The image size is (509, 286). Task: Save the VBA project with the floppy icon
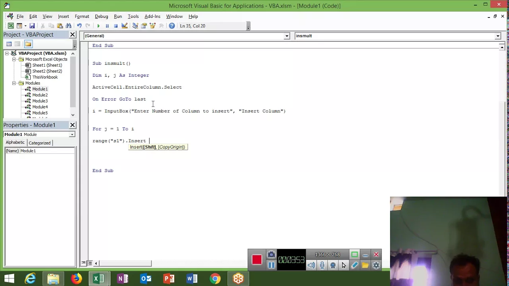click(32, 26)
